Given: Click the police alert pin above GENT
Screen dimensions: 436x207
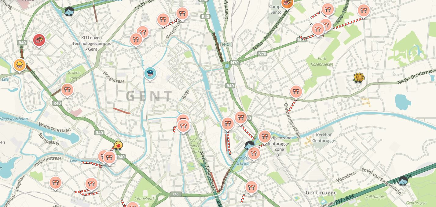Looking at the screenshot, I should click(150, 73).
